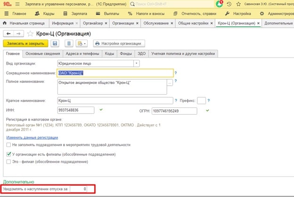Click the document list icon in toolbar
The height and width of the screenshot is (197, 294).
pos(69,44)
